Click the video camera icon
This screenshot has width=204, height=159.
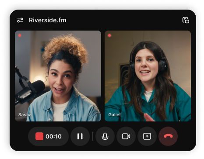pyautogui.click(x=126, y=136)
